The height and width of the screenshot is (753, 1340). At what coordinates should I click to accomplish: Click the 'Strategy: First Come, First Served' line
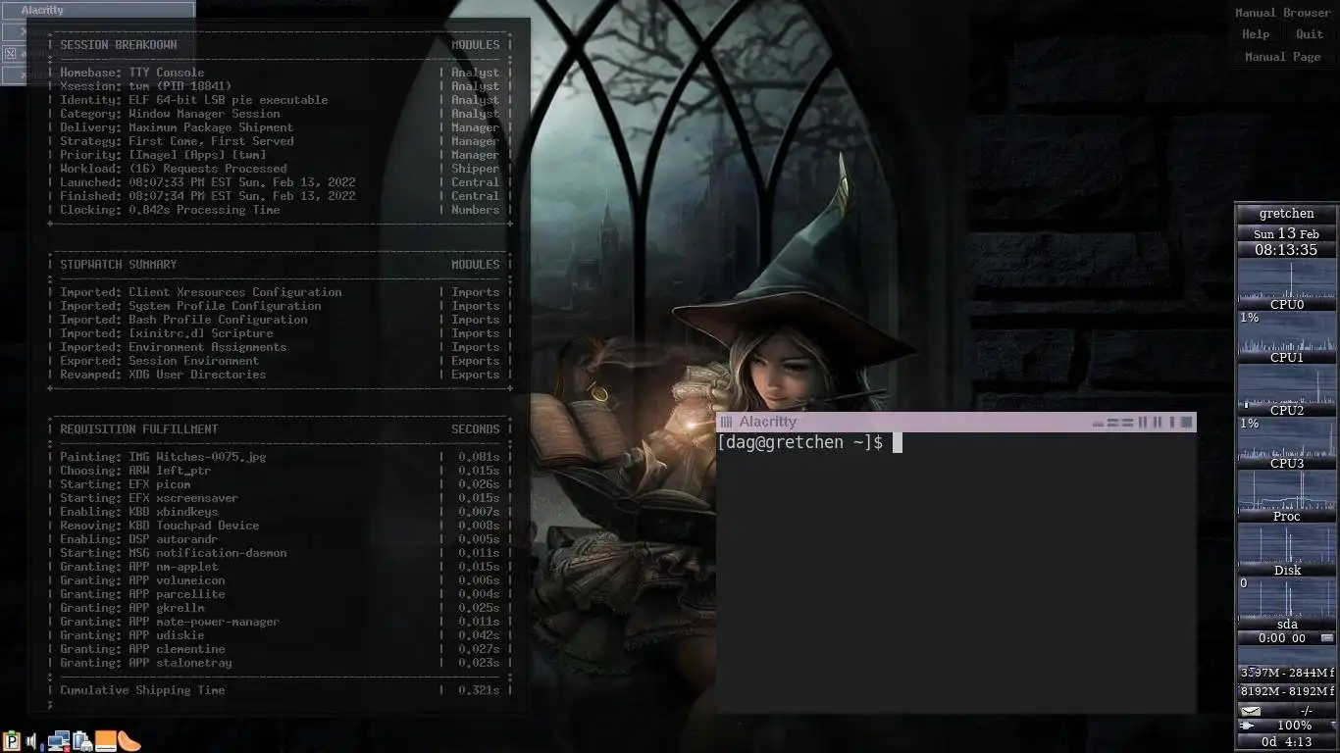coord(177,141)
